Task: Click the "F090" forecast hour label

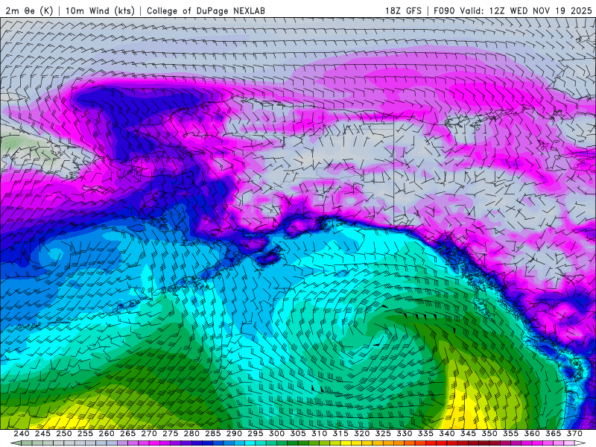Action: point(444,10)
